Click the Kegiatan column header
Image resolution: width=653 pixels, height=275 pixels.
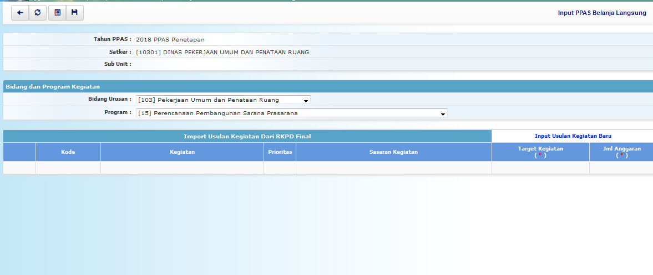(182, 152)
